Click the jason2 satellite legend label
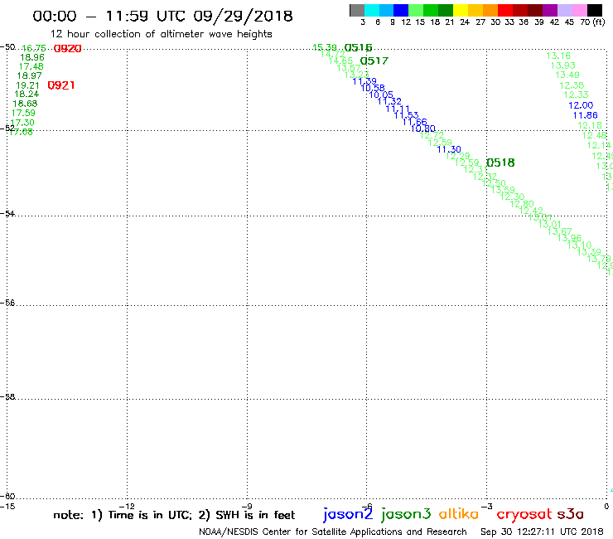Image resolution: width=613 pixels, height=539 pixels. 348,514
